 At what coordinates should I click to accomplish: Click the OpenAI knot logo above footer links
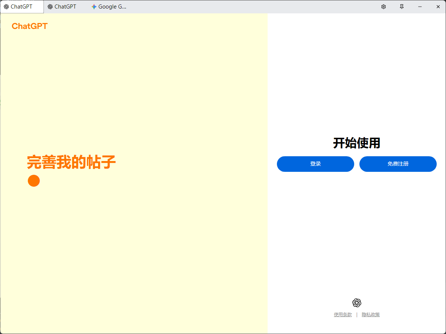click(x=357, y=303)
